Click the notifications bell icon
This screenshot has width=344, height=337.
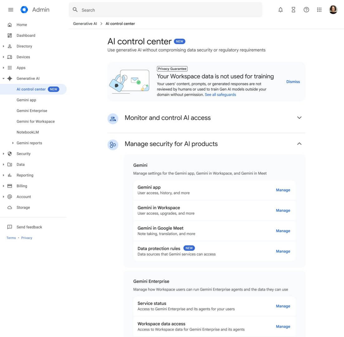[280, 10]
